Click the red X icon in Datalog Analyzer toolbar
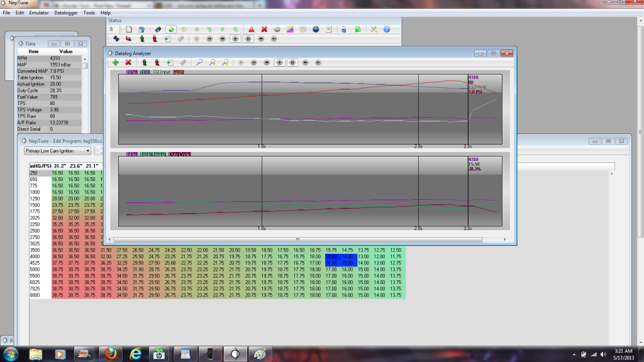Screen dimensions: 644x362 (x=128, y=62)
